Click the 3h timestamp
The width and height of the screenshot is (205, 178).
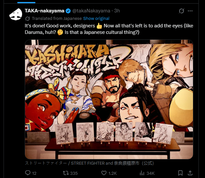(x=117, y=11)
